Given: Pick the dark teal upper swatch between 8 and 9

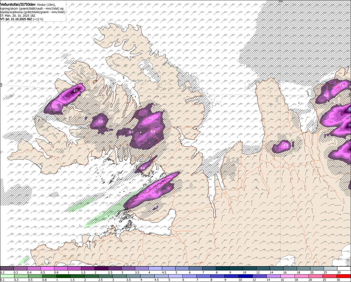Looking at the screenshot, I should (223, 269).
